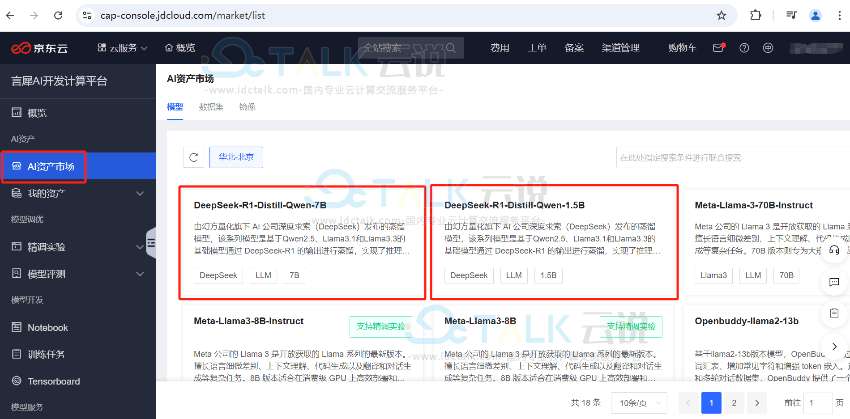Click the browser forward arrow

34,16
